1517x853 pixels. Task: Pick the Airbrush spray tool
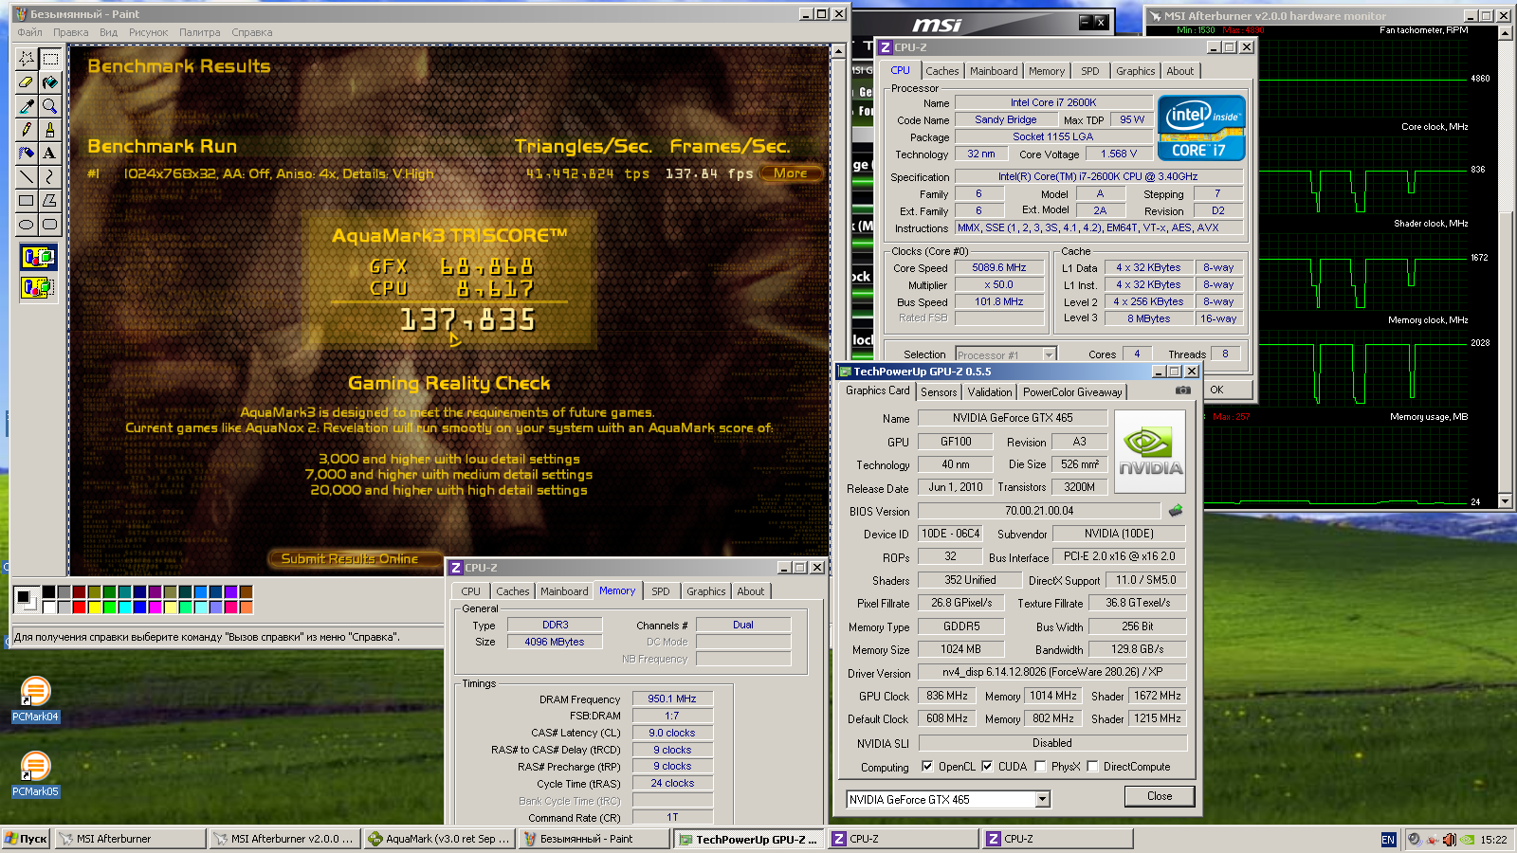[x=27, y=154]
